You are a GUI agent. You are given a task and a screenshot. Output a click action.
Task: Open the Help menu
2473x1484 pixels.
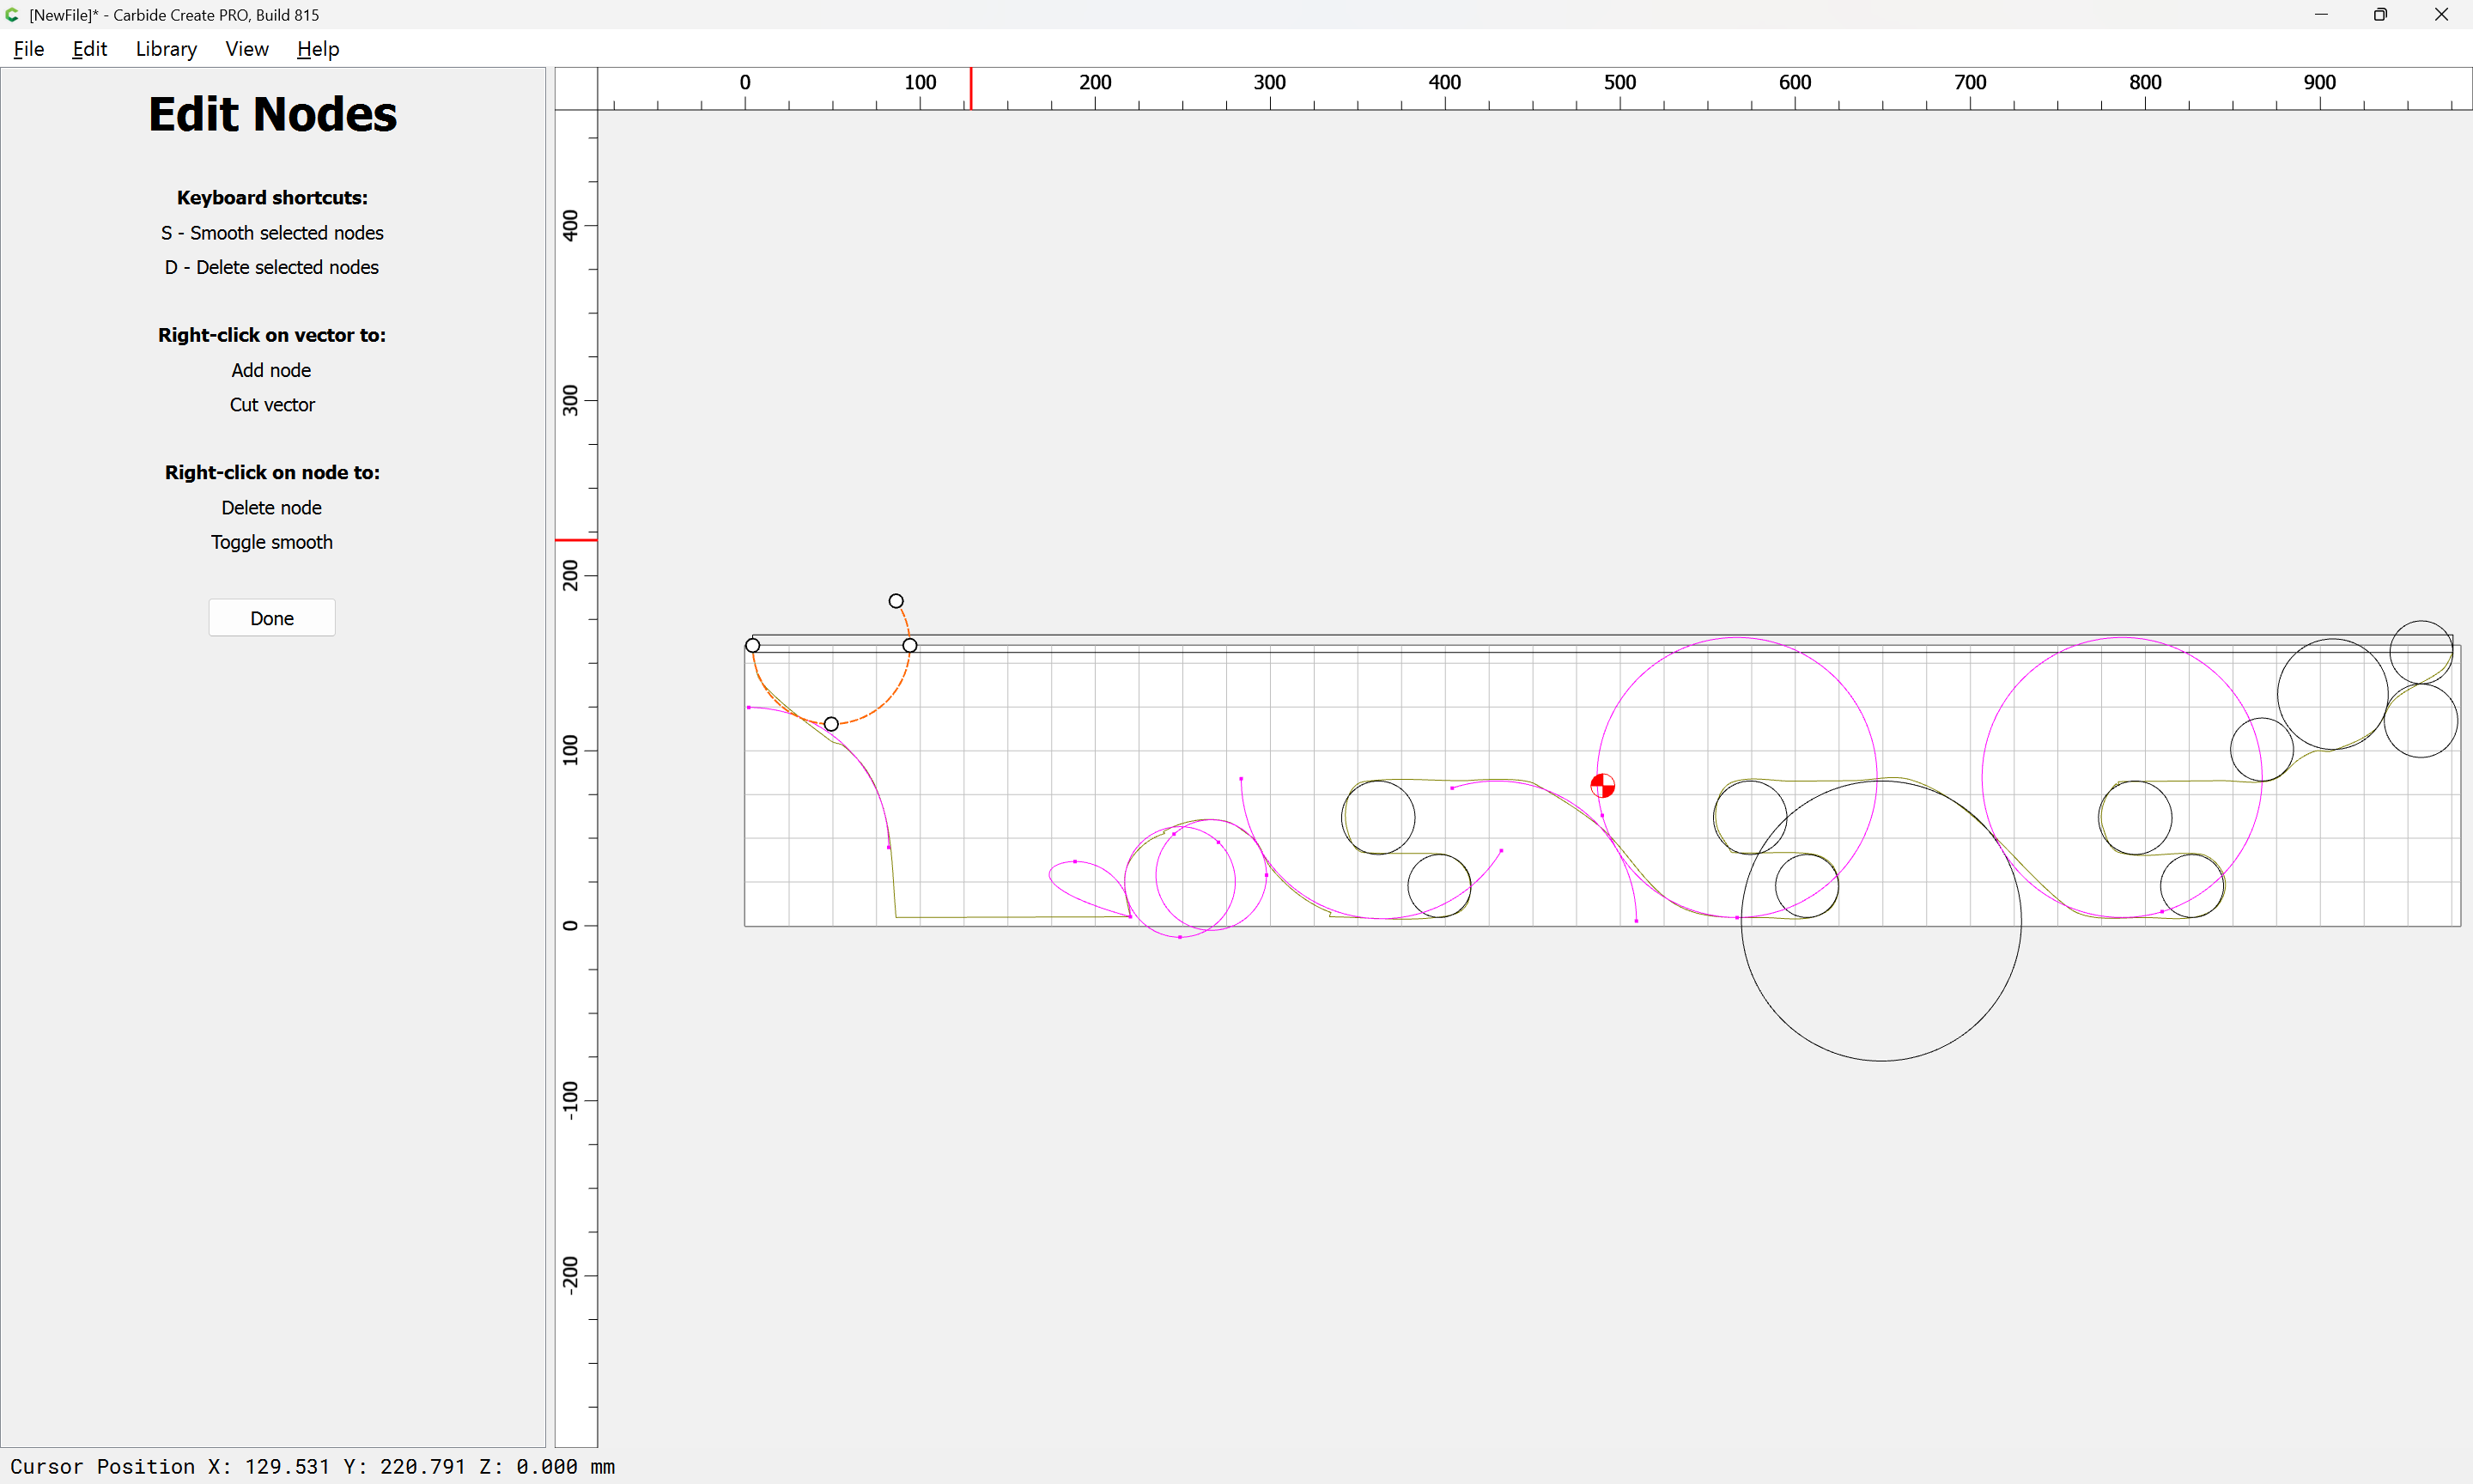click(x=318, y=49)
